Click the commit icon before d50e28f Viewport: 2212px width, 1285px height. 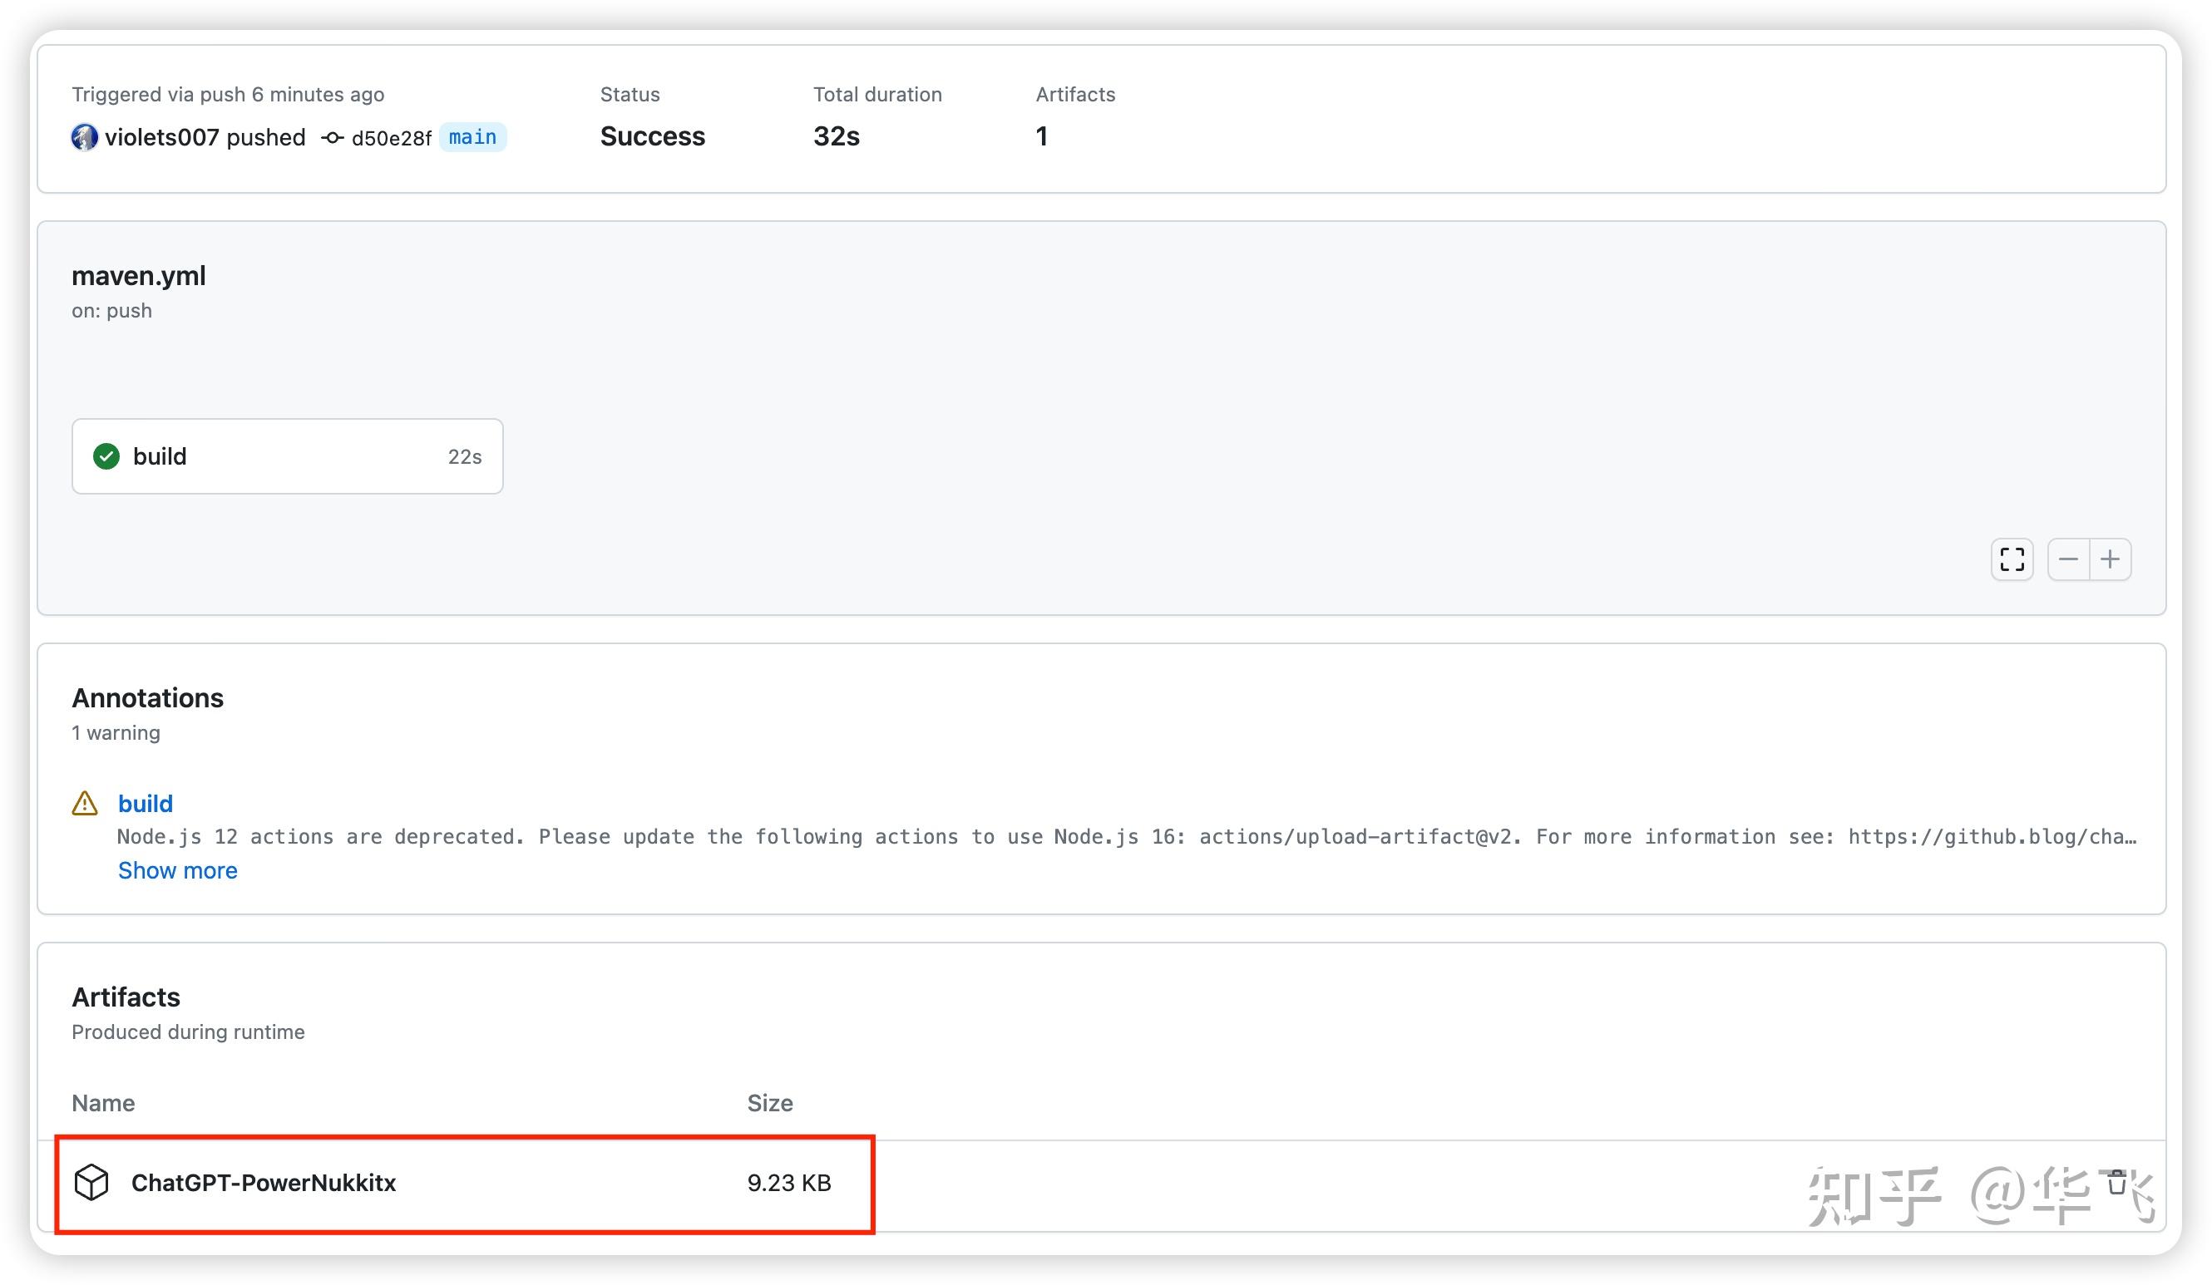click(333, 137)
